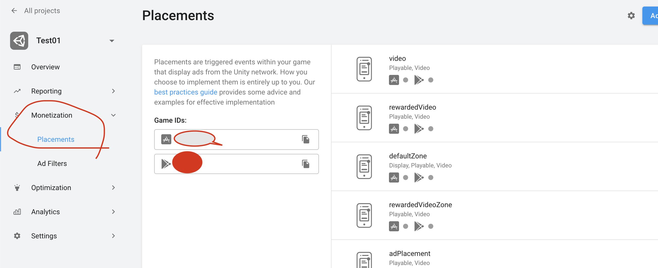658x268 pixels.
Task: Click the Reporting trend icon
Action: [17, 91]
